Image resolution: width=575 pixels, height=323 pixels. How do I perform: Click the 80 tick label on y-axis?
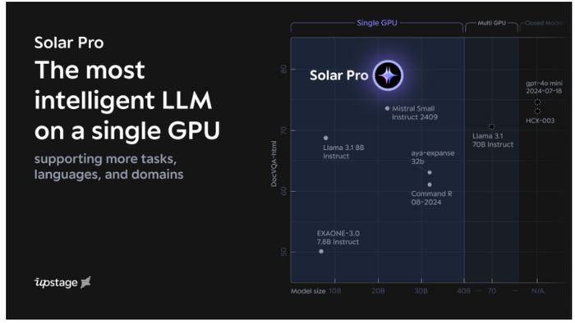283,69
